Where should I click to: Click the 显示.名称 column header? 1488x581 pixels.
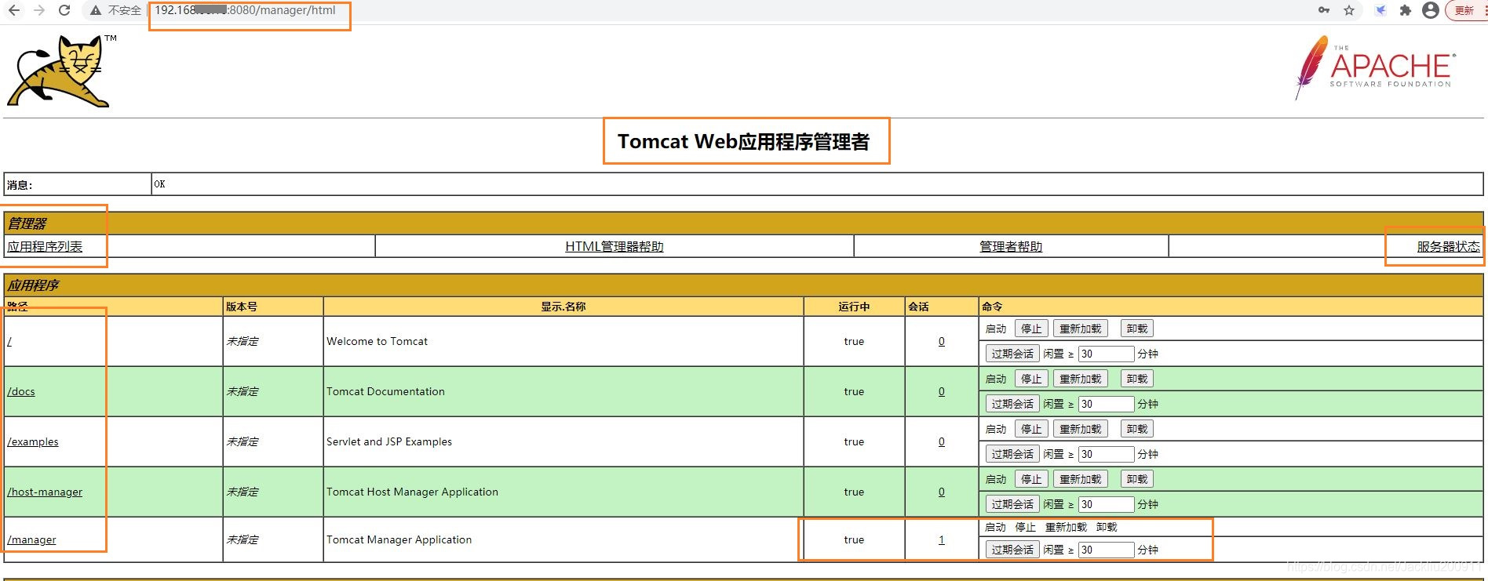pyautogui.click(x=563, y=307)
